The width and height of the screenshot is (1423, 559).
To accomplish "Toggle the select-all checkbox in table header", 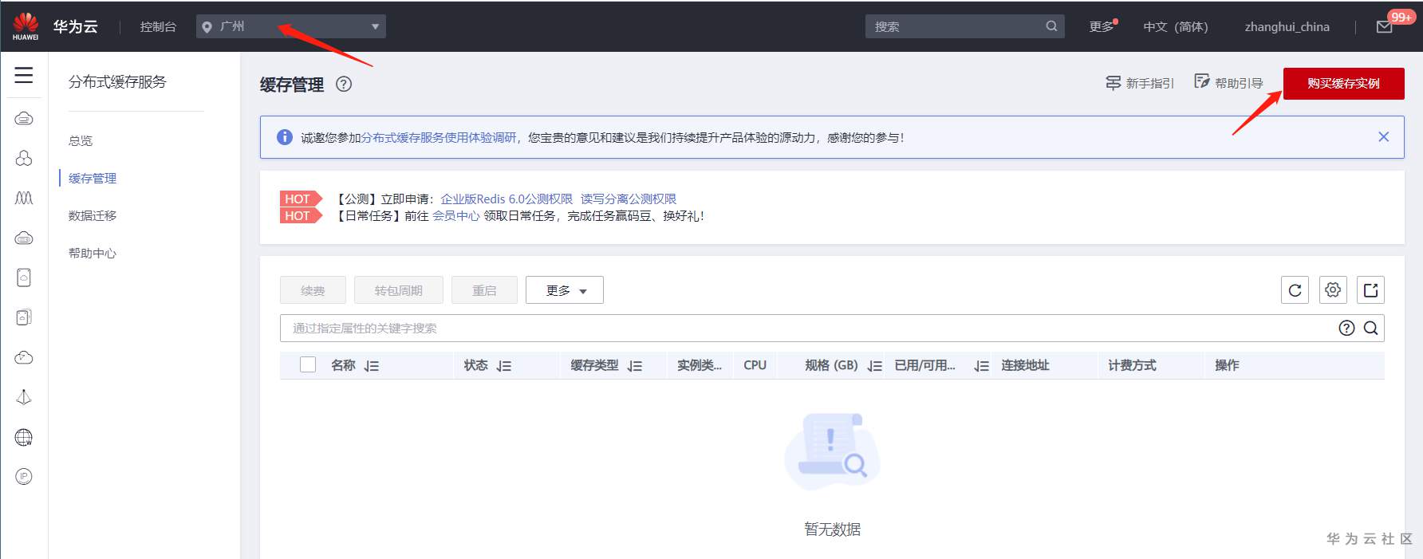I will (x=308, y=364).
